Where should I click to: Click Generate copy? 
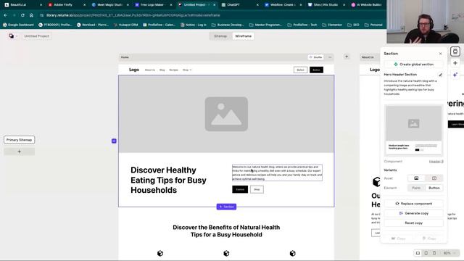(414, 213)
